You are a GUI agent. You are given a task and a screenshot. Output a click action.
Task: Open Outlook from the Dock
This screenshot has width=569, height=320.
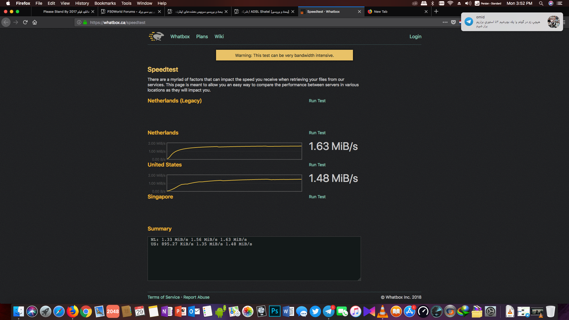pyautogui.click(x=194, y=311)
